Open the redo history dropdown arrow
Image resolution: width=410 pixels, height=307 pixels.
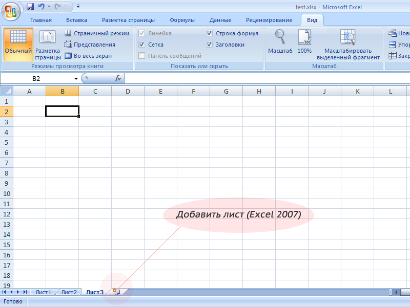tap(66, 7)
